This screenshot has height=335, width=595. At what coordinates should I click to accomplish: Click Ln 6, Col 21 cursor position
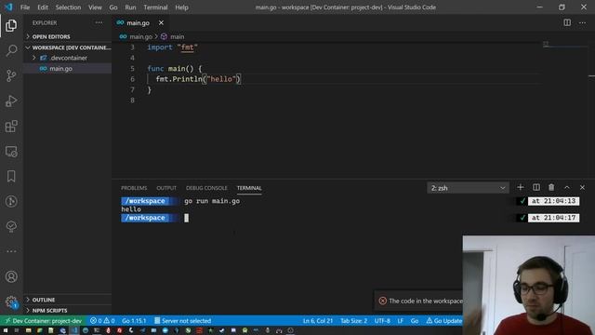pos(318,320)
